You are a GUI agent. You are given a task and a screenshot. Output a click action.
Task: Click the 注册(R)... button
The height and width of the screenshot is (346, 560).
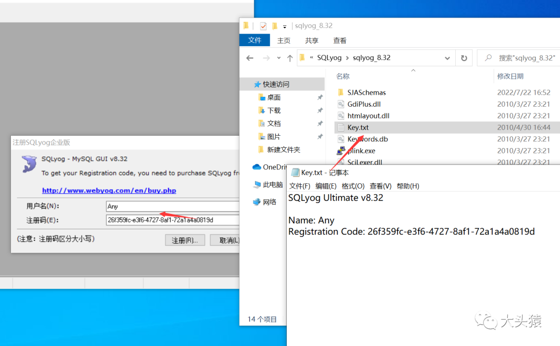pyautogui.click(x=185, y=240)
